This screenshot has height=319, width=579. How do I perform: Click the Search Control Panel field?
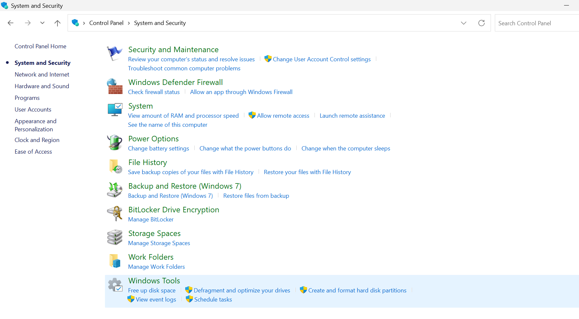pos(536,23)
